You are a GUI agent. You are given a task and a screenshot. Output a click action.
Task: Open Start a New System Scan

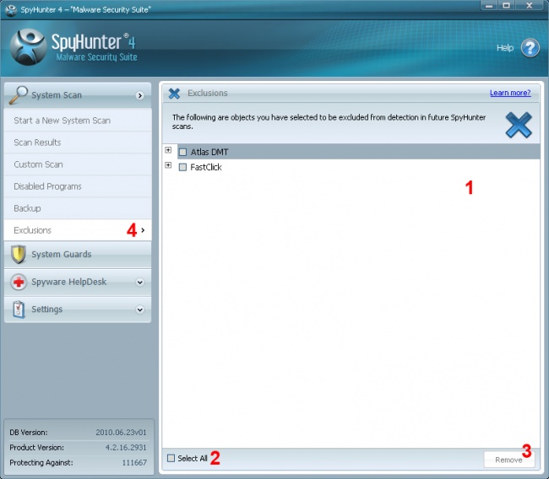click(x=62, y=121)
